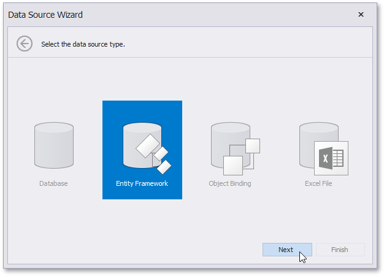
Task: Click the blue highlighted tile's top edge
Action: point(142,102)
